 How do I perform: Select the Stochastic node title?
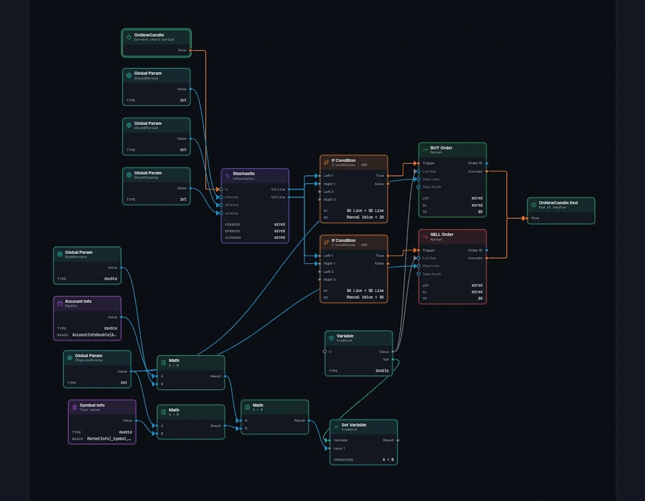pyautogui.click(x=243, y=174)
